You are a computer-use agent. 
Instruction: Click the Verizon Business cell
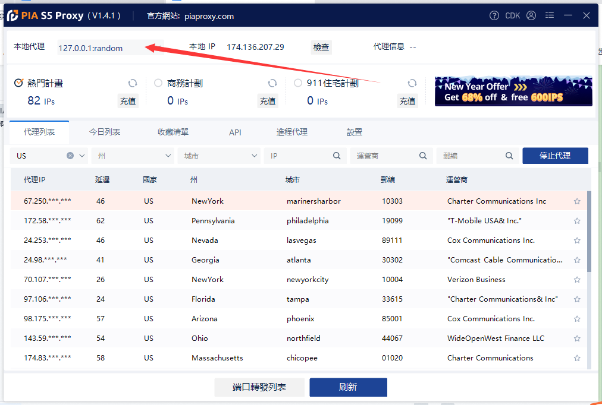pyautogui.click(x=476, y=280)
